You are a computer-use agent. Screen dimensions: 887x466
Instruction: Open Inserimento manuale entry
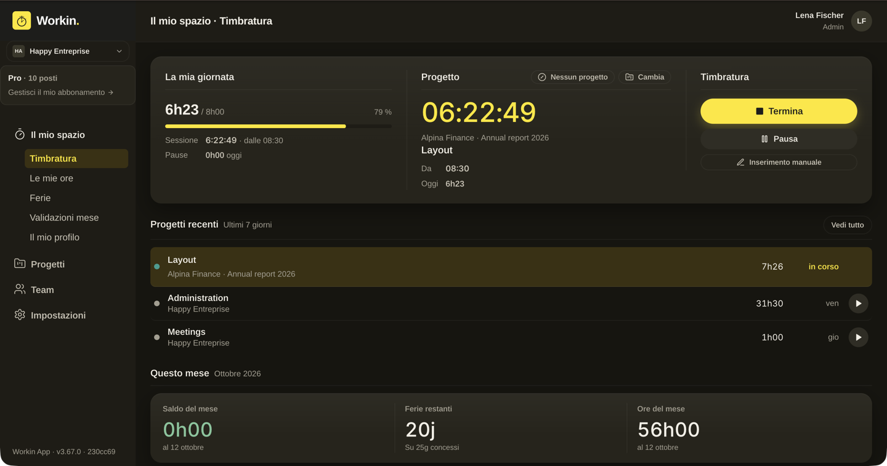click(x=779, y=163)
